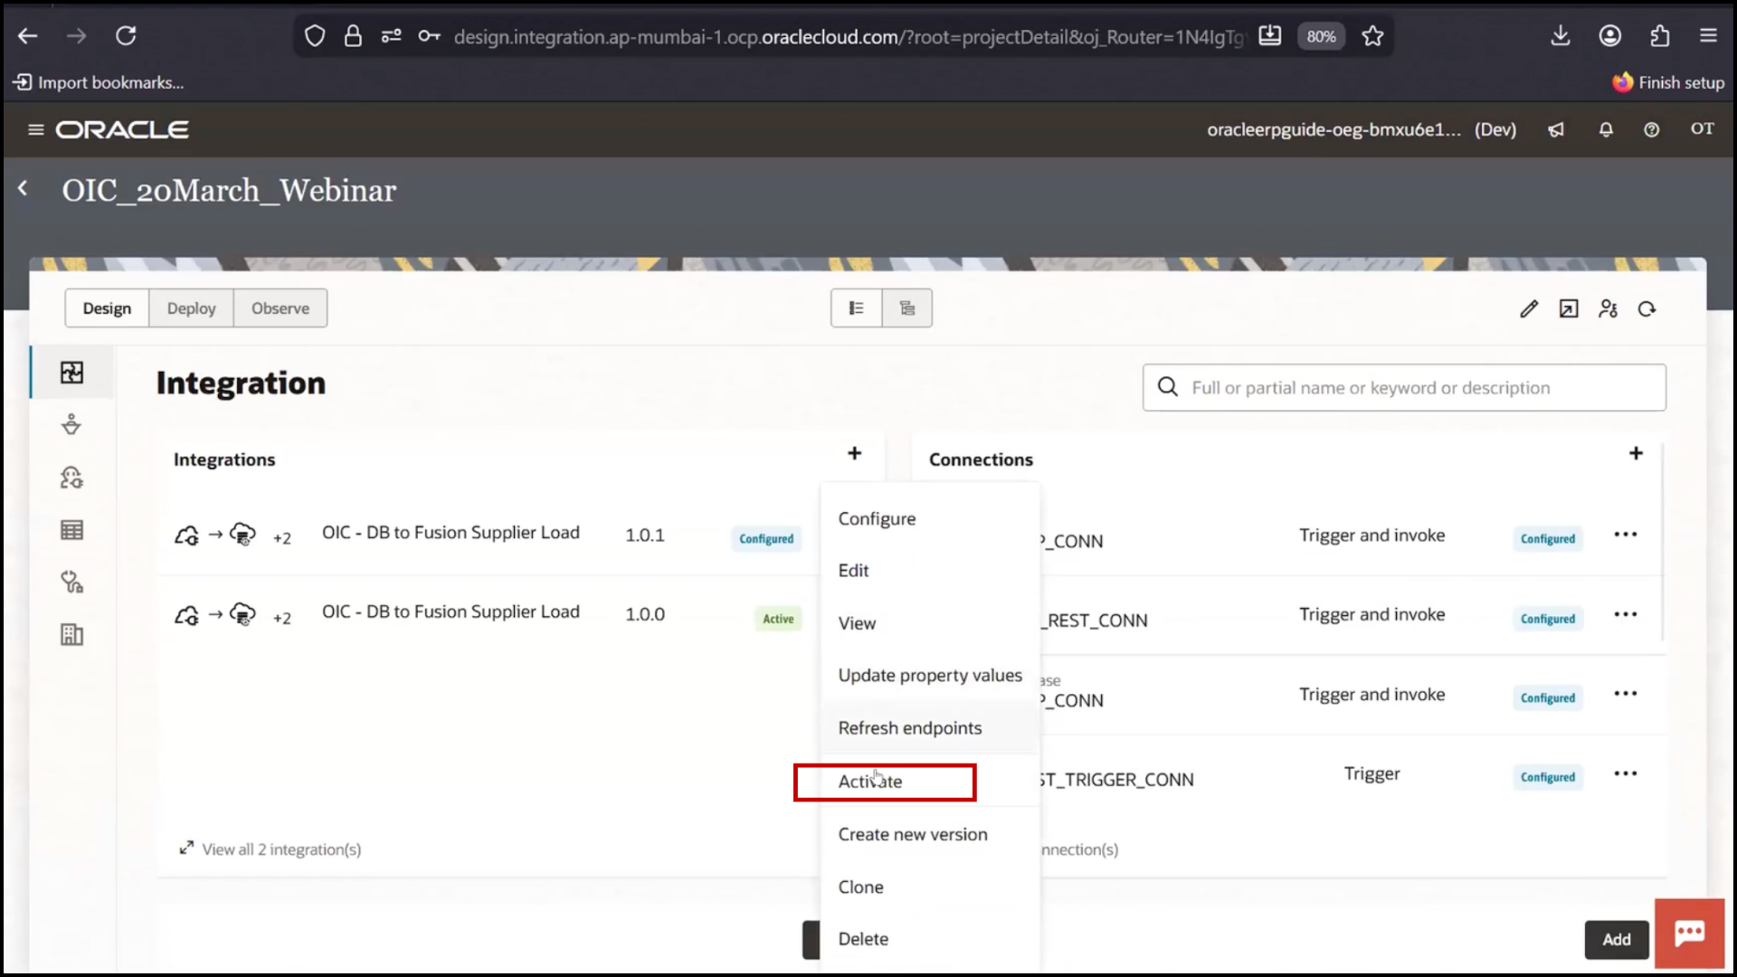Choose Edit from context menu
Screen dimensions: 1737x977
(930, 571)
